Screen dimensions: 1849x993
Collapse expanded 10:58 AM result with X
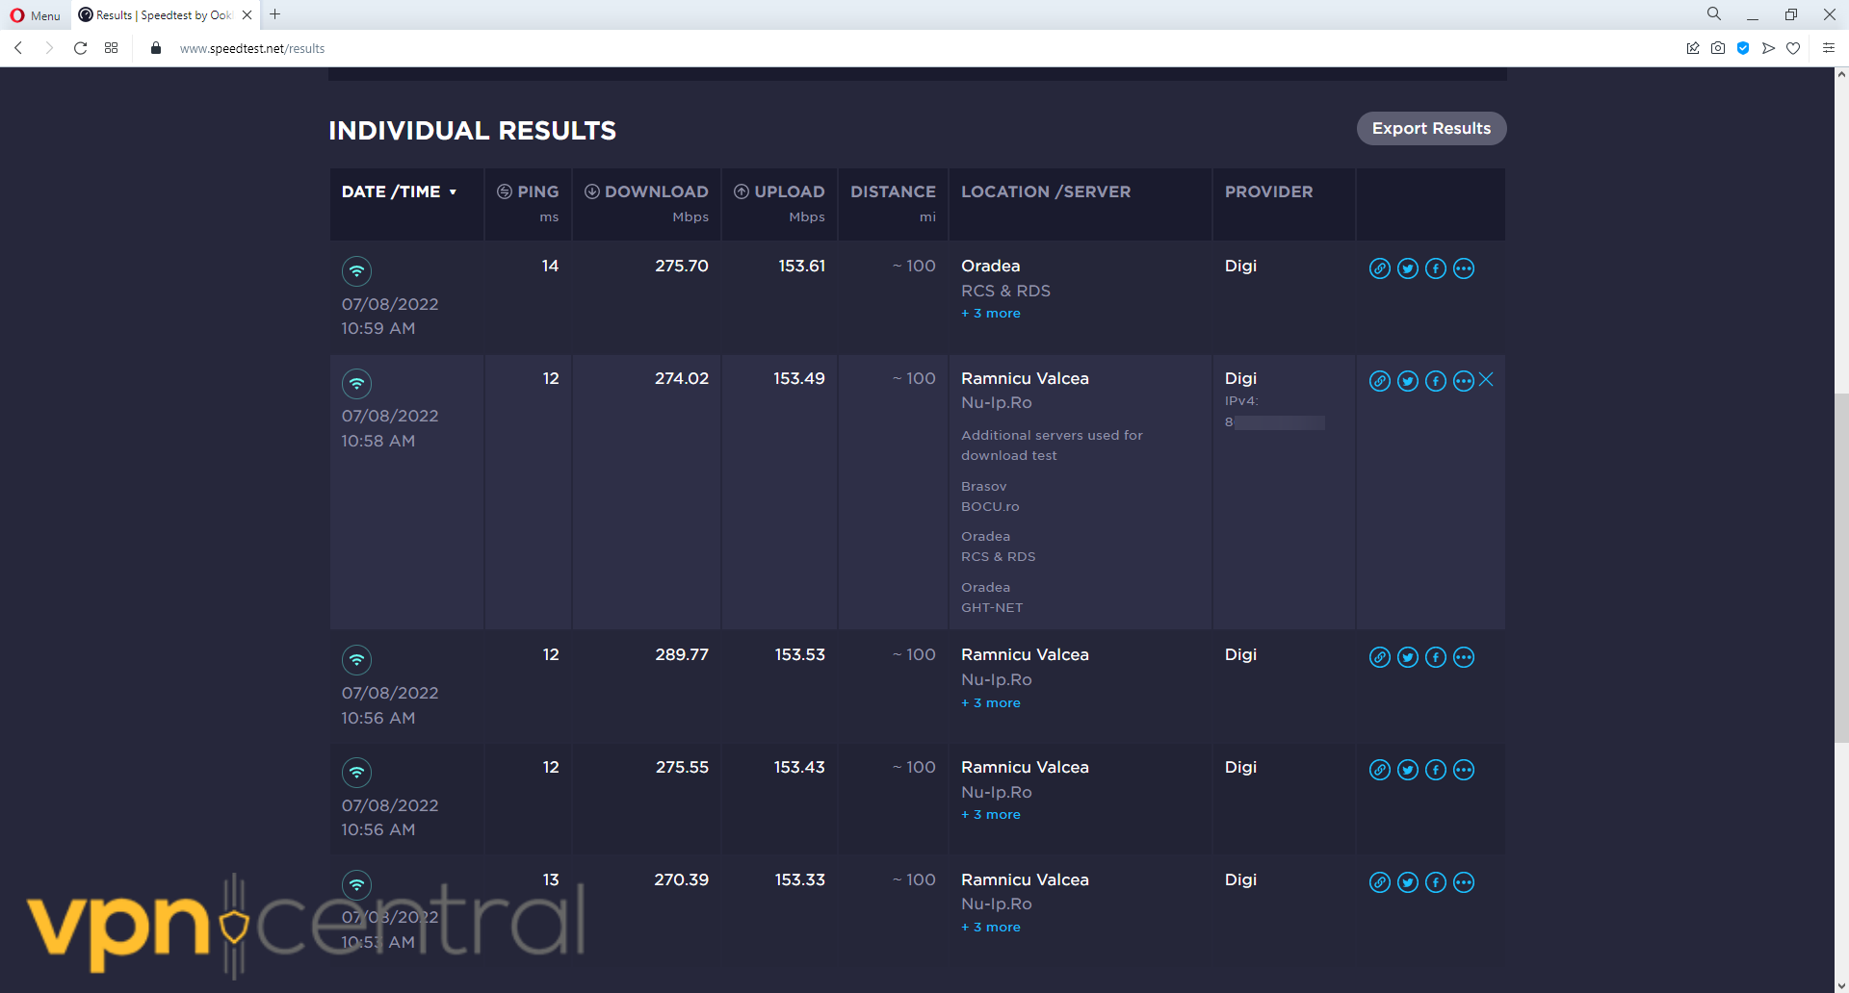click(x=1486, y=380)
